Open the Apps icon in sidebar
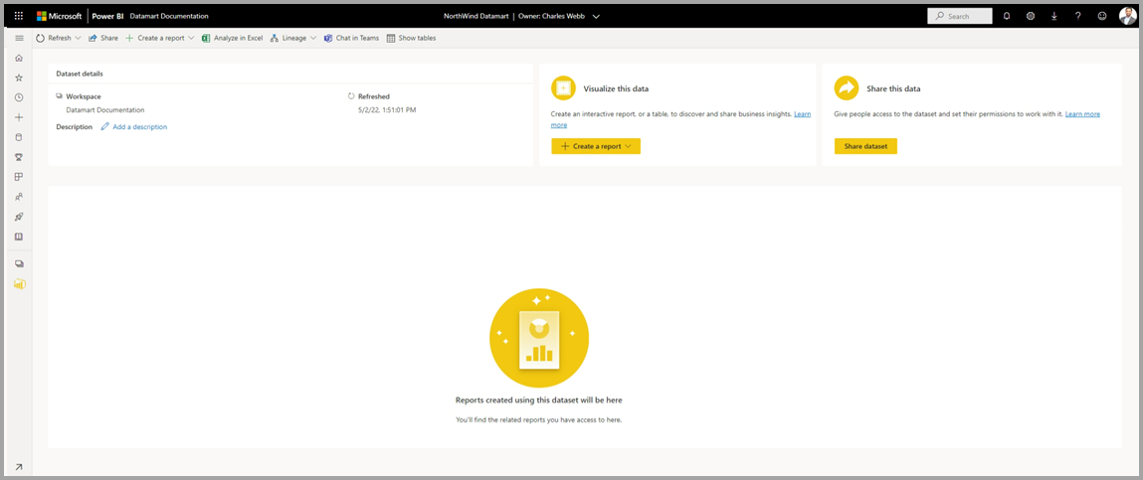This screenshot has height=480, width=1143. [x=19, y=176]
